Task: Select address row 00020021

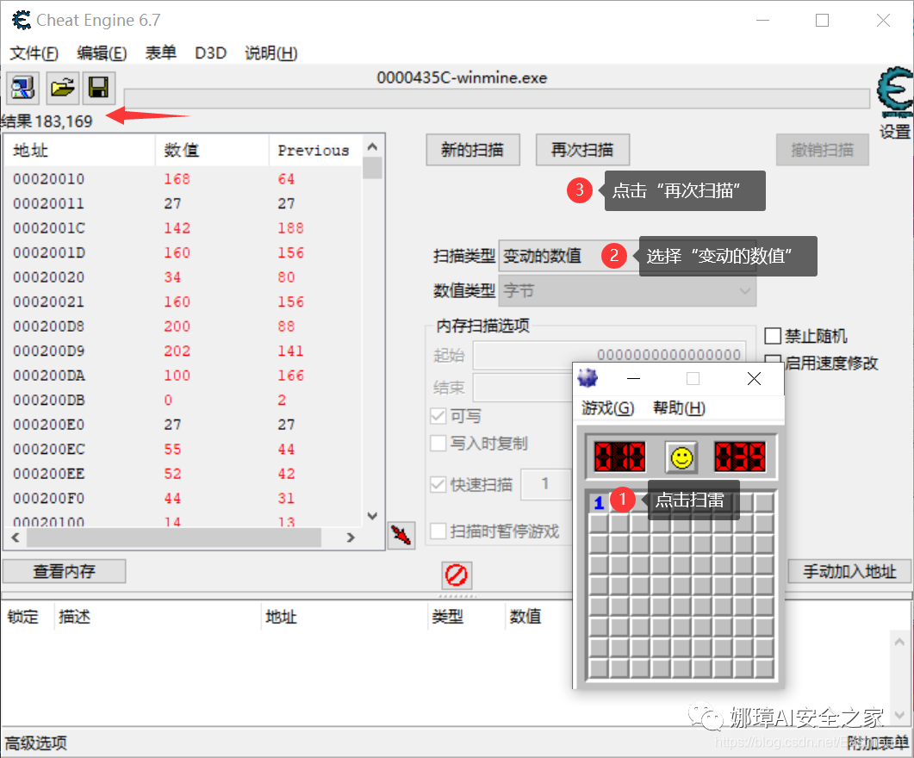Action: click(183, 301)
